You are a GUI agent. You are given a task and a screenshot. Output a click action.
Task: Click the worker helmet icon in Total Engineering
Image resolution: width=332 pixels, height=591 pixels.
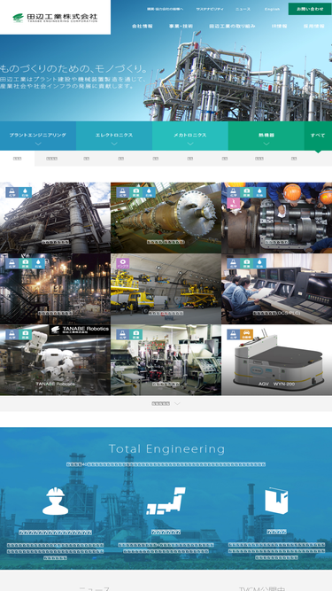click(55, 501)
